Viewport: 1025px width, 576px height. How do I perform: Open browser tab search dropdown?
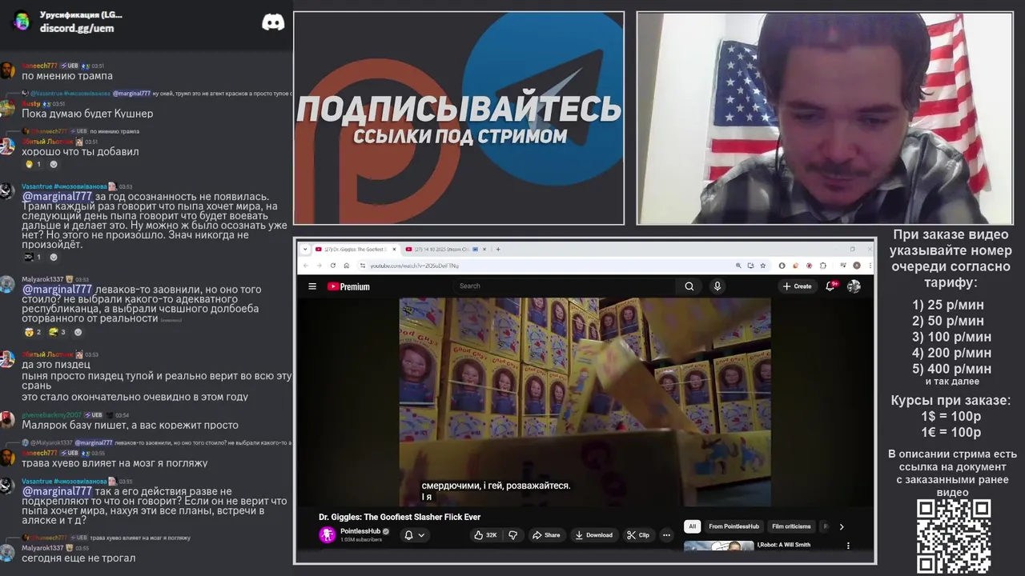coord(304,249)
